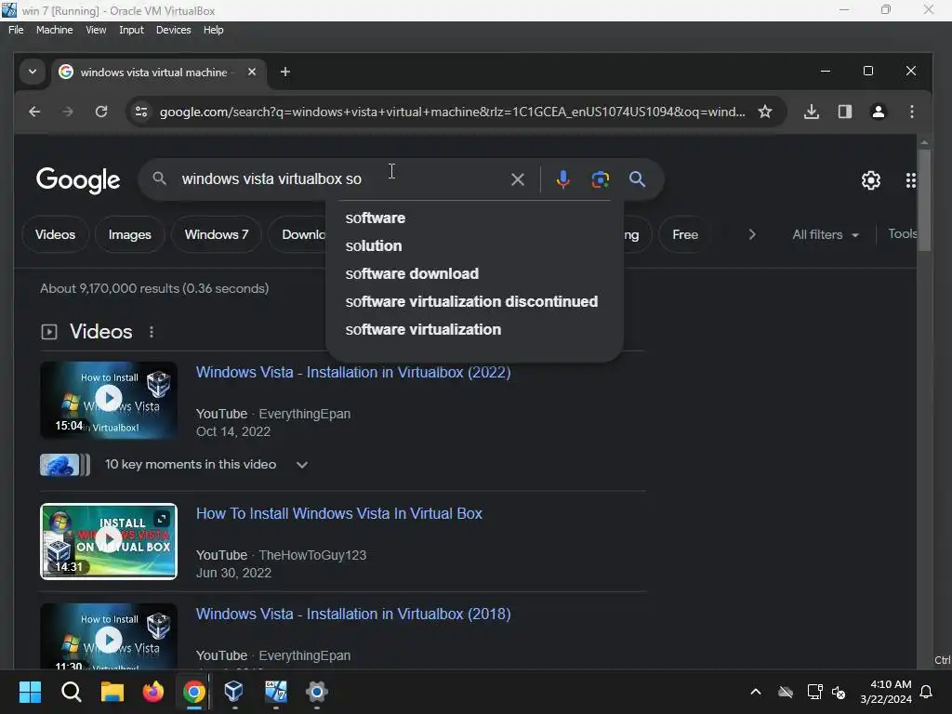The height and width of the screenshot is (714, 952).
Task: Open the win 7 VM taskbar icon
Action: pos(275,692)
